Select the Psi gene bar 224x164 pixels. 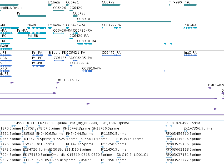31,16
